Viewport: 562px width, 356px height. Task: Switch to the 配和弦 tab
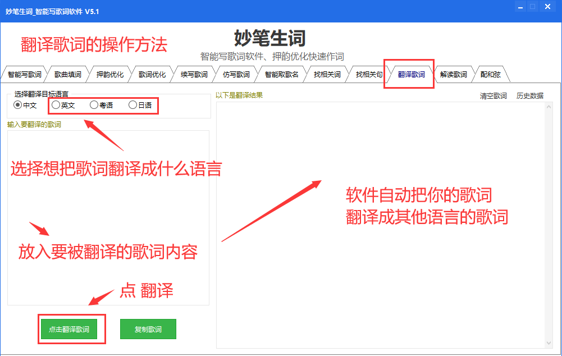coord(490,75)
